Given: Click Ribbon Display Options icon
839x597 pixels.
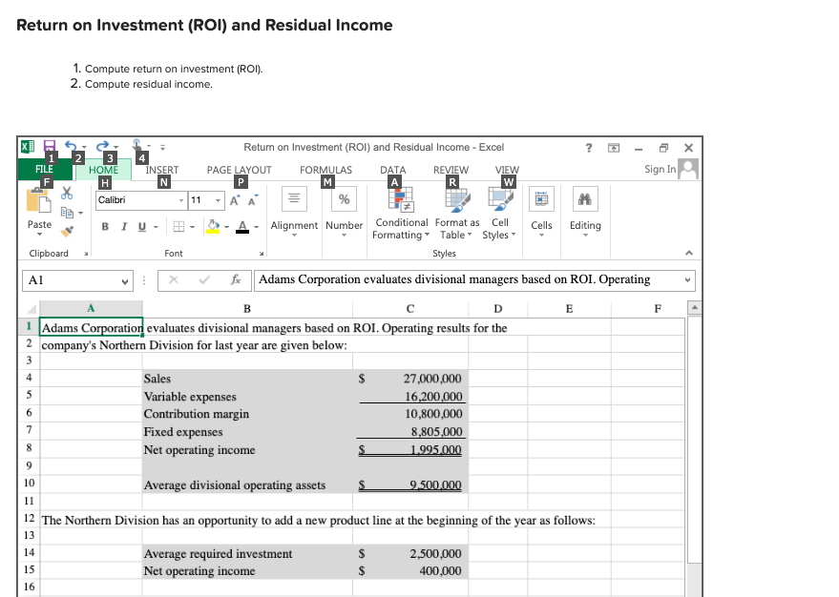Looking at the screenshot, I should pyautogui.click(x=614, y=148).
